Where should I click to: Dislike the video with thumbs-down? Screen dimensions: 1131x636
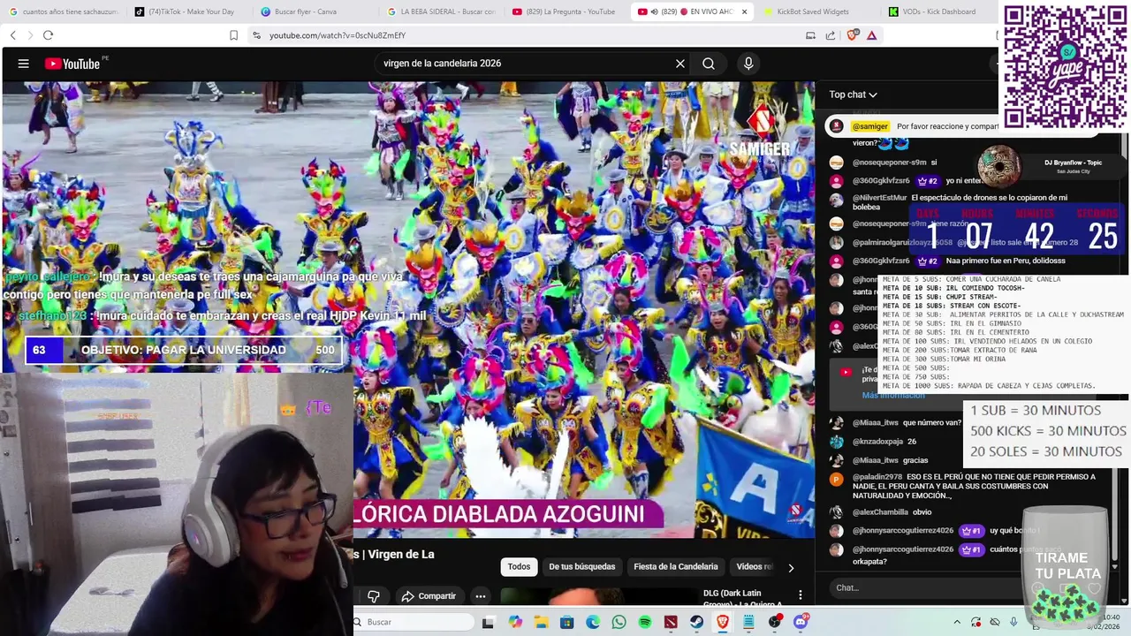click(x=374, y=596)
